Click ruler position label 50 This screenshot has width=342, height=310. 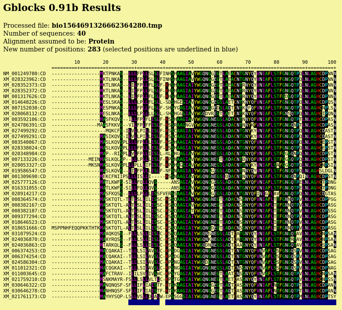coord(191,62)
